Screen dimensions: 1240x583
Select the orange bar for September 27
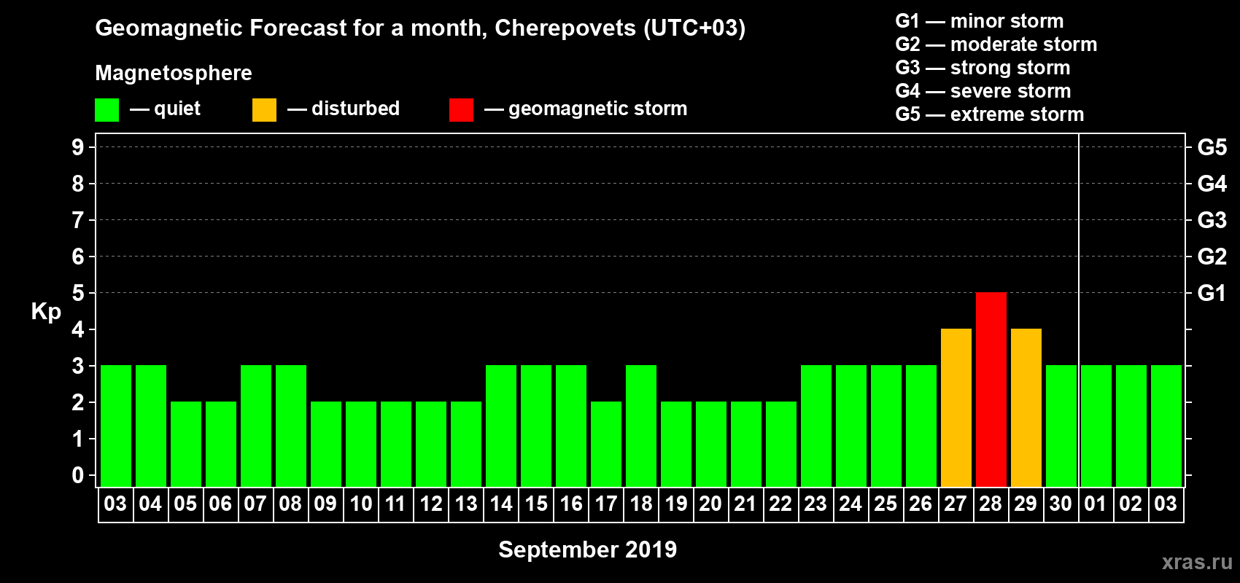[956, 407]
